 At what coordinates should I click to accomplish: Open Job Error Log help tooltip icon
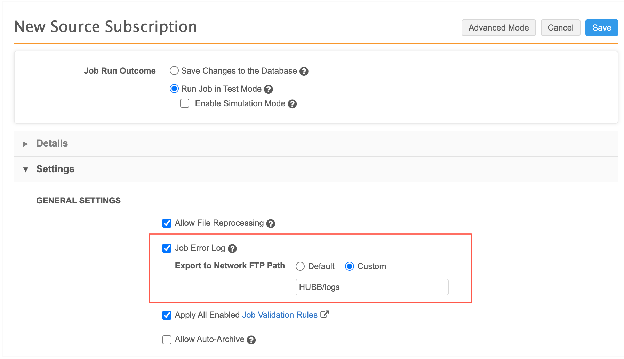[x=232, y=249]
